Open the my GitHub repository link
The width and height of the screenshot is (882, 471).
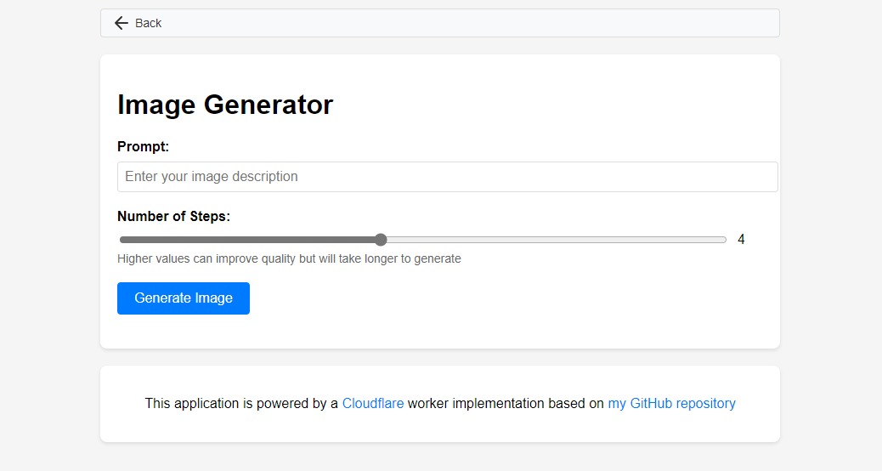click(x=671, y=404)
